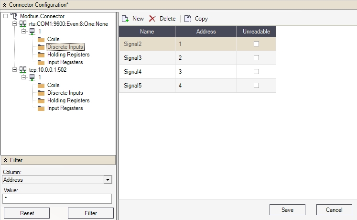
Task: Toggle Unreadable checkbox for Signal3
Action: click(x=256, y=58)
